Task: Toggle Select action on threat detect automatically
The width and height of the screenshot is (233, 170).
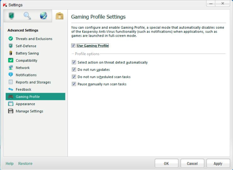Action: [74, 62]
